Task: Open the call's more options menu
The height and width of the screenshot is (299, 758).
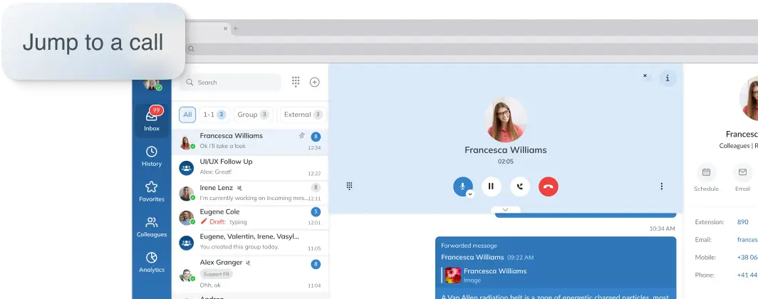Action: pos(661,187)
